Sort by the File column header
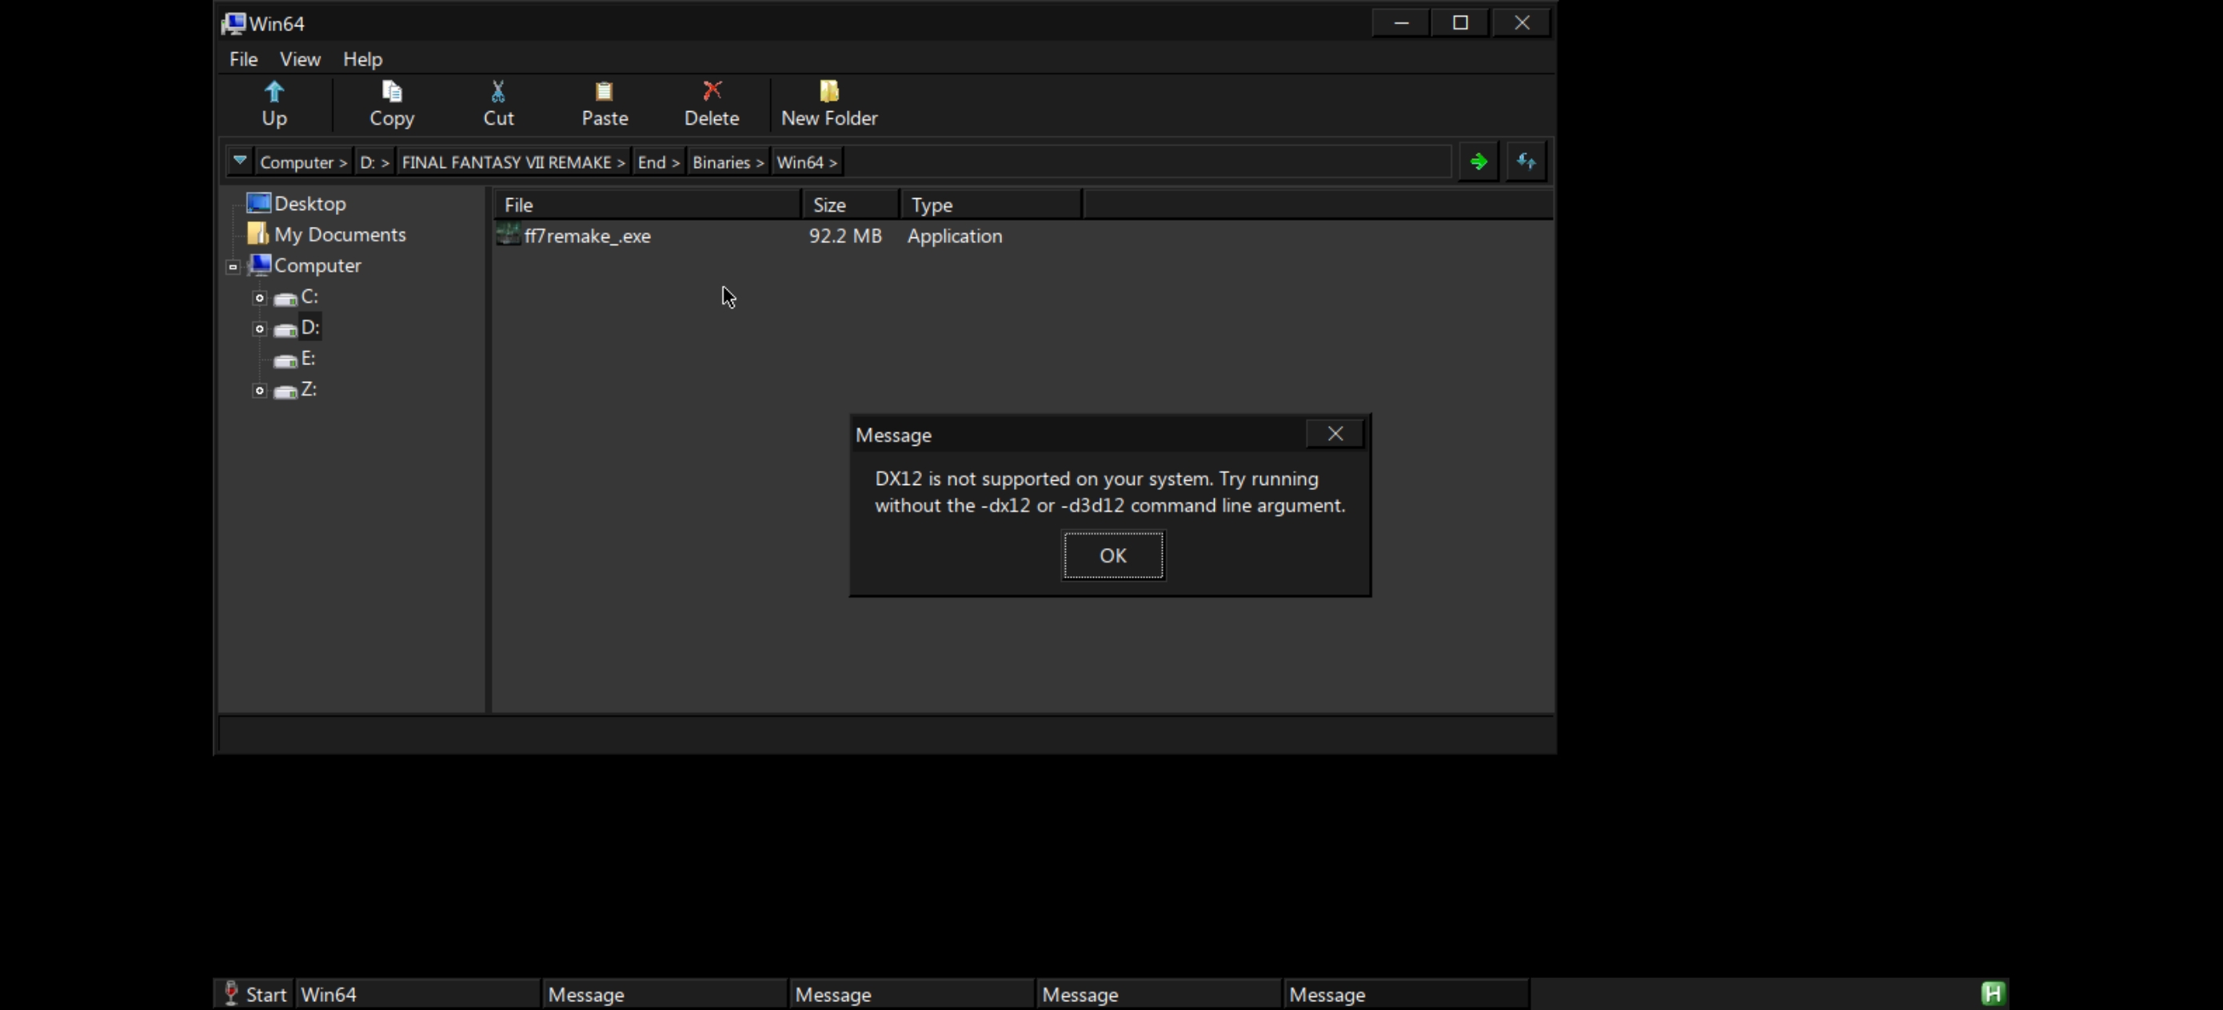The width and height of the screenshot is (2223, 1010). [x=647, y=205]
